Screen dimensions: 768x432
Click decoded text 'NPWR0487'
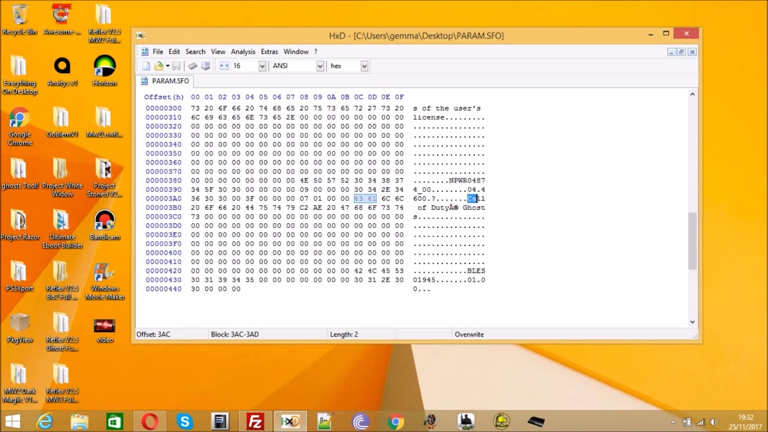coord(467,181)
